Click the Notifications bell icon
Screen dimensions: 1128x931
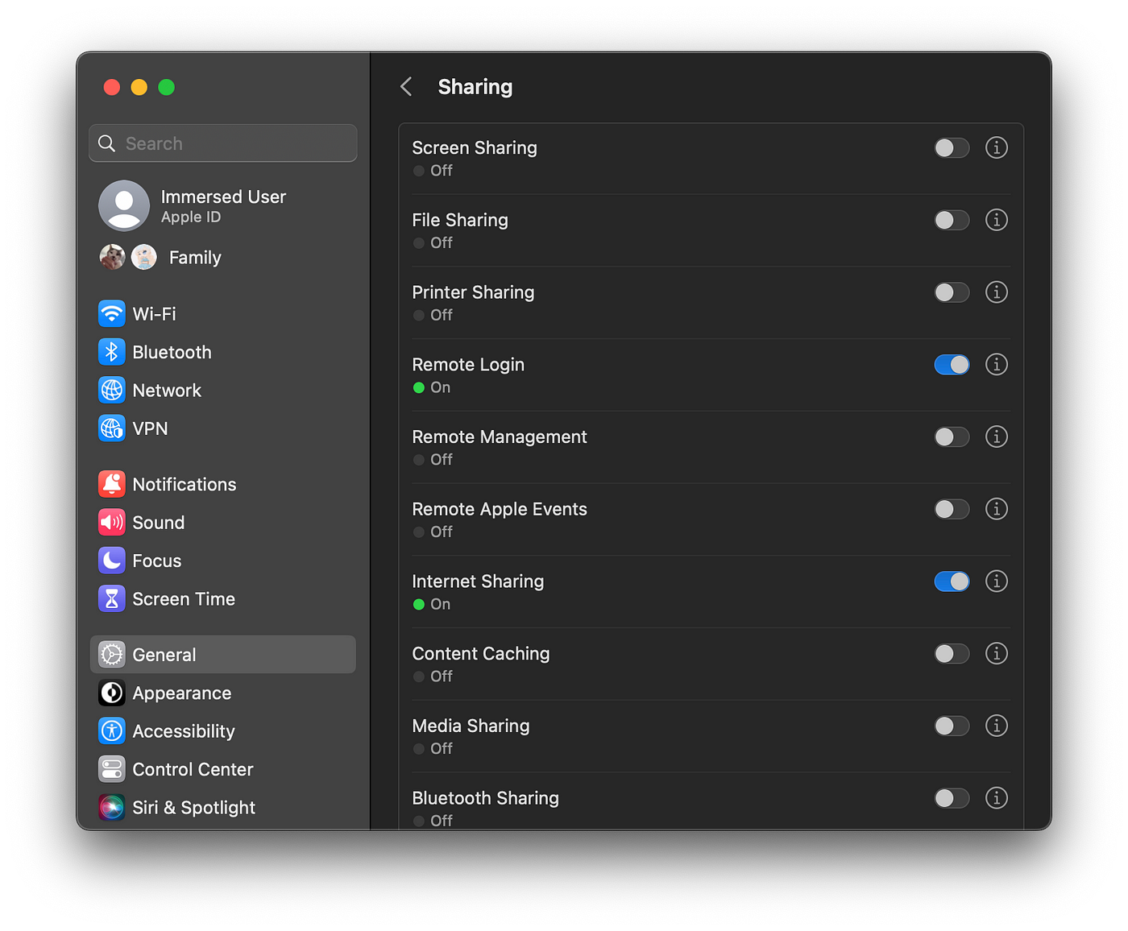pyautogui.click(x=112, y=484)
